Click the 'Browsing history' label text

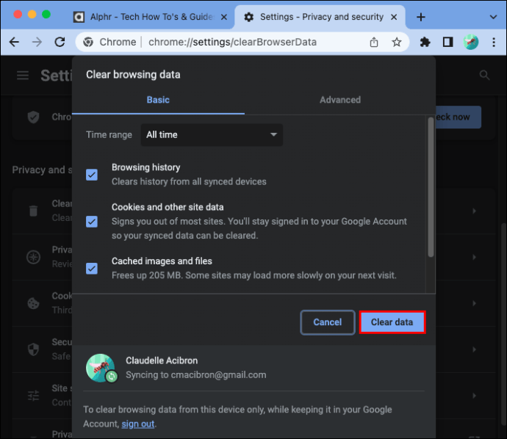[145, 167]
